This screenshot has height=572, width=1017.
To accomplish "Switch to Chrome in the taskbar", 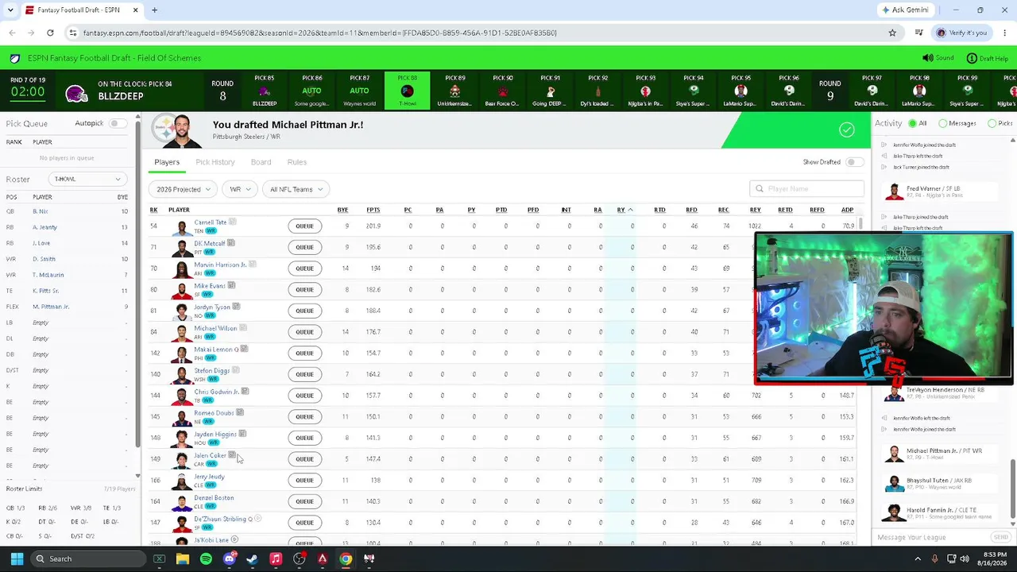I will 346,558.
